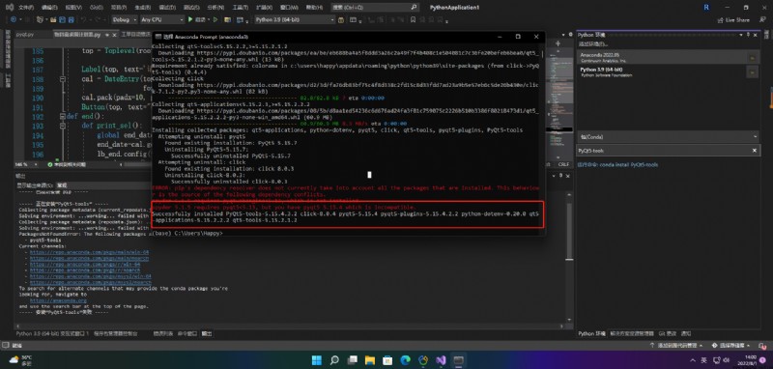
Task: Click the search magnifier icon in title bar
Action: 414,8
